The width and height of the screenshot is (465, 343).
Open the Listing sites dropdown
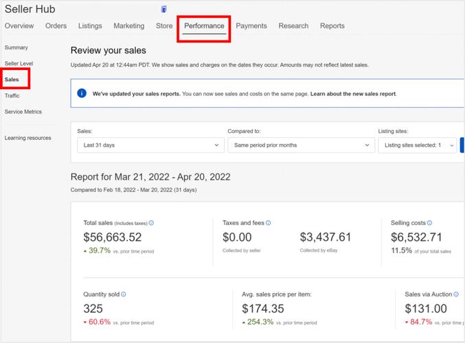pyautogui.click(x=417, y=145)
